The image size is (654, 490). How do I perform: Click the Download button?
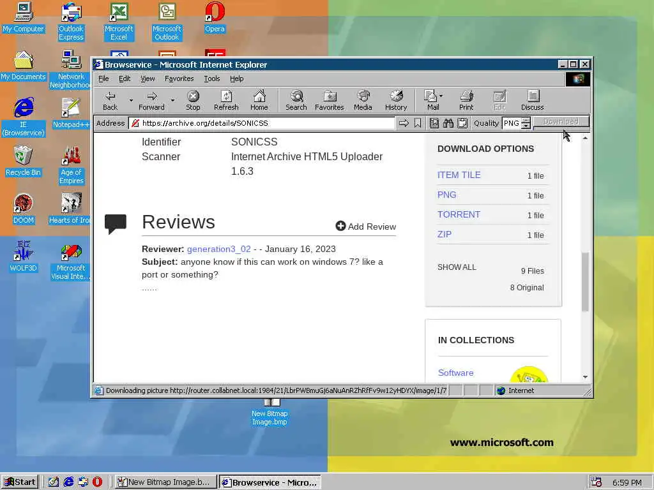(561, 122)
